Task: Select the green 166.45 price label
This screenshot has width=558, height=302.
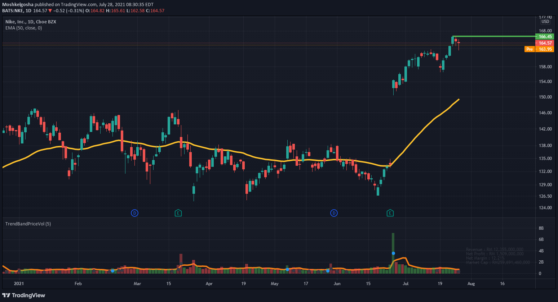Action: (x=545, y=37)
